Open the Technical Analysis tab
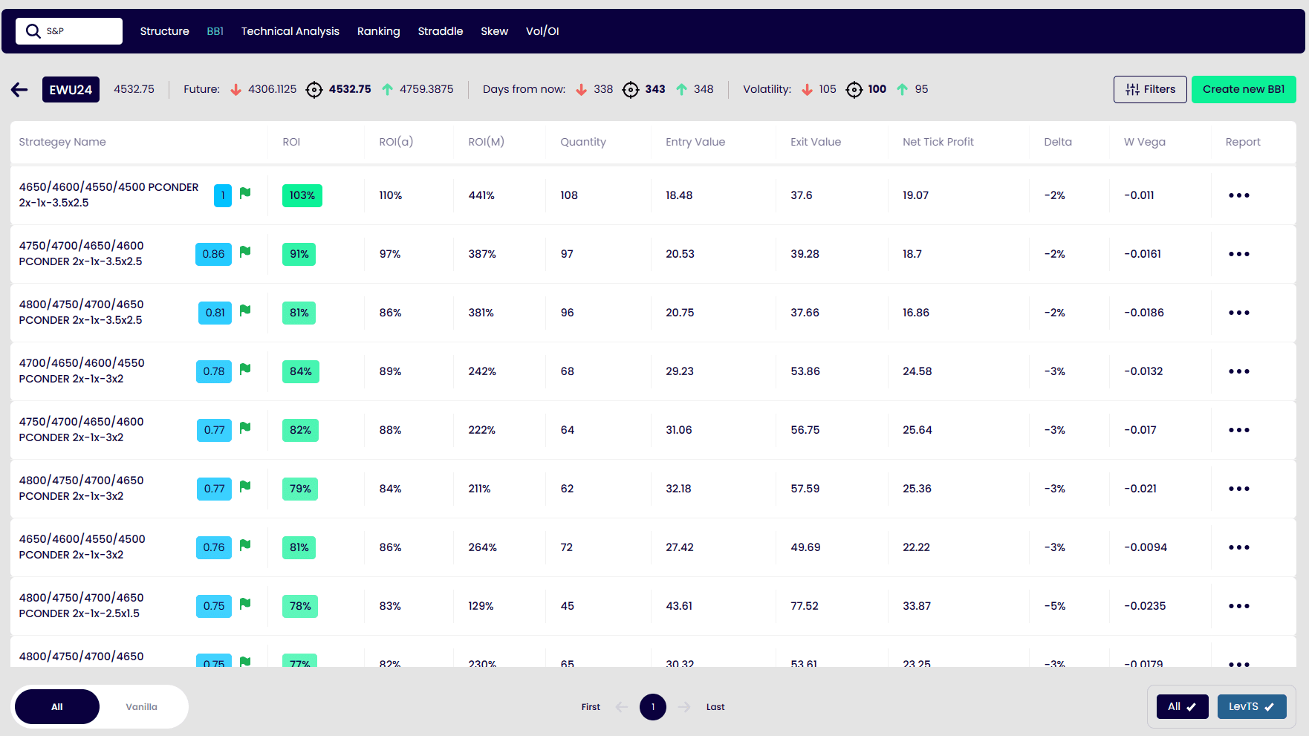Screen dimensions: 1309x736 pos(290,31)
